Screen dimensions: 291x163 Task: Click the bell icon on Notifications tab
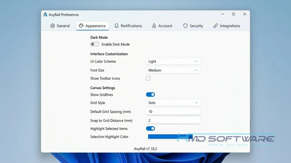tap(116, 26)
